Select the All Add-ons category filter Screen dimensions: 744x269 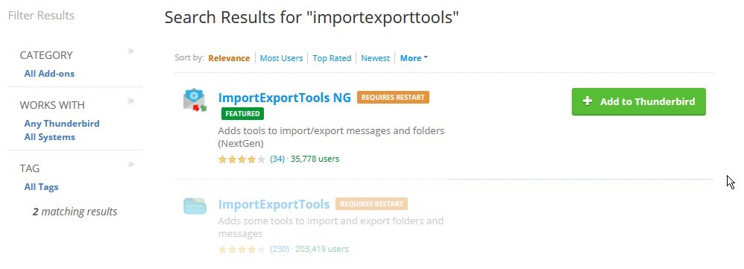[x=49, y=74]
